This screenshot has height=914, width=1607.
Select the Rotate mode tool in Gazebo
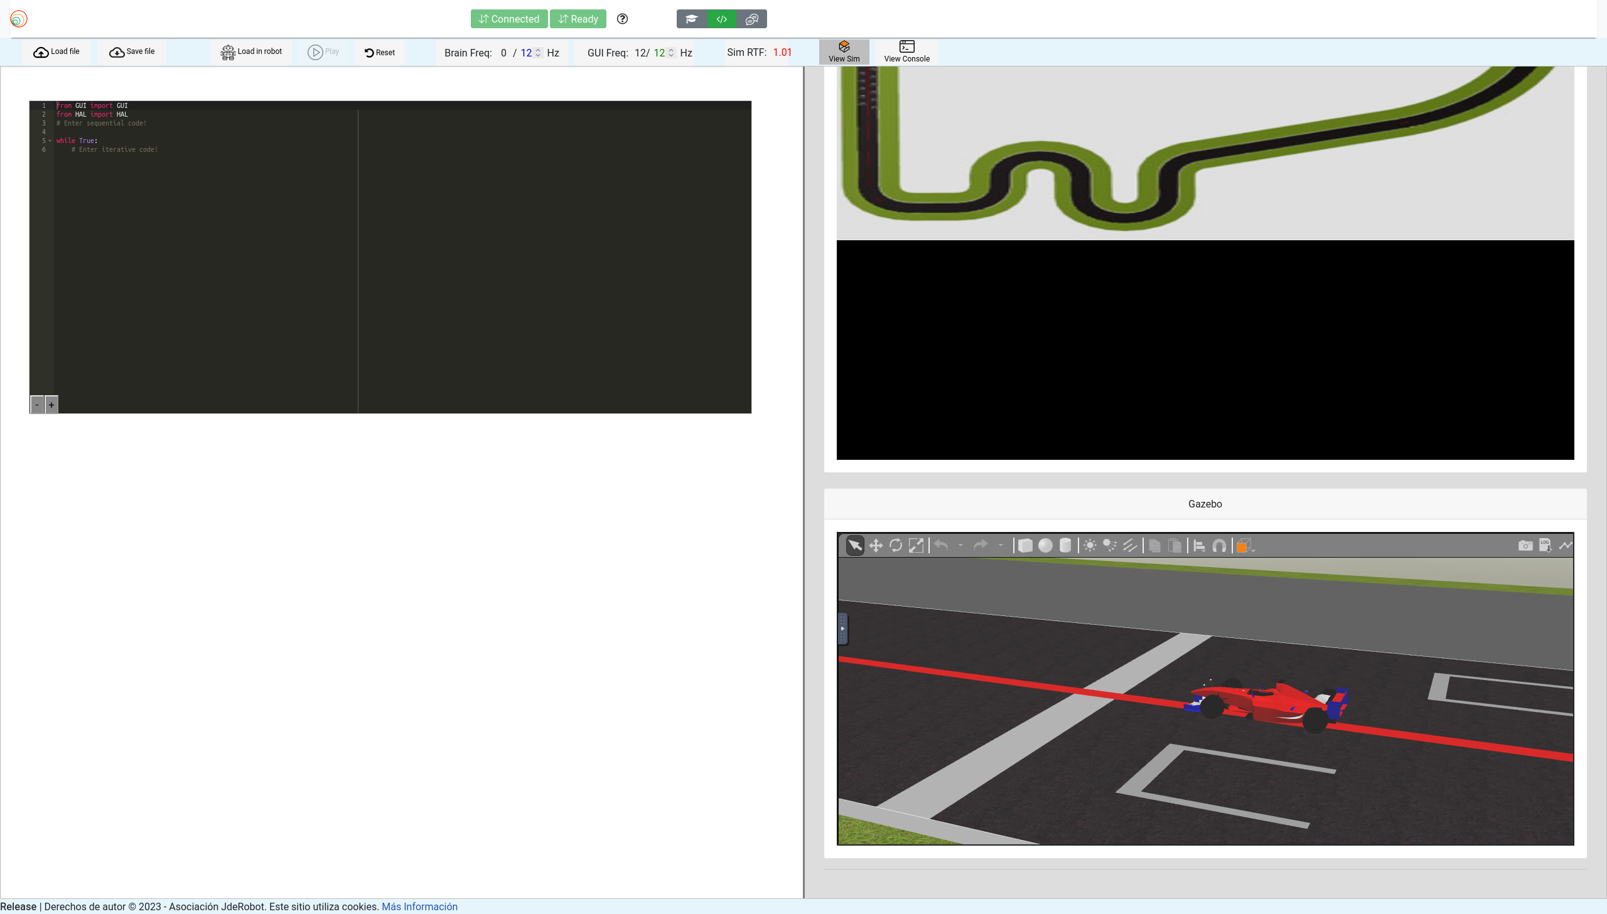coord(896,546)
